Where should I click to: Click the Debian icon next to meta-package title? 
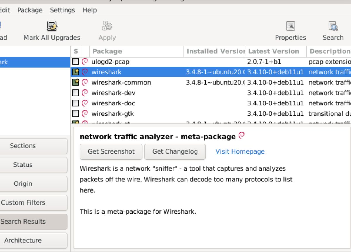coord(242,135)
